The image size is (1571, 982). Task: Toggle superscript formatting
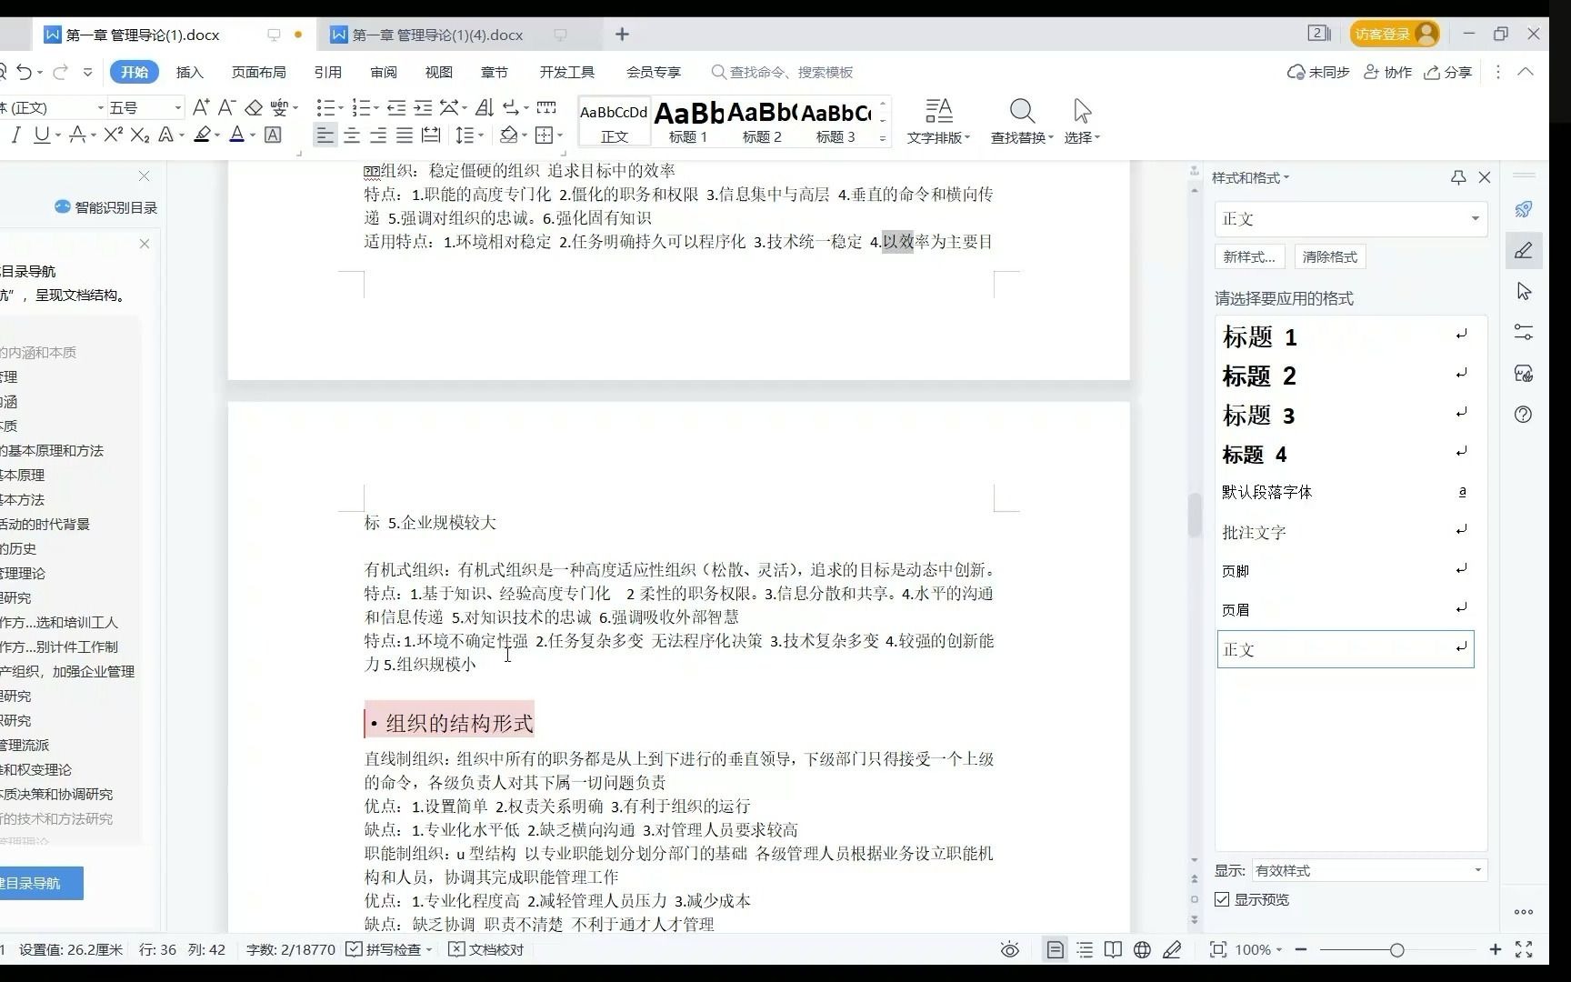[113, 135]
